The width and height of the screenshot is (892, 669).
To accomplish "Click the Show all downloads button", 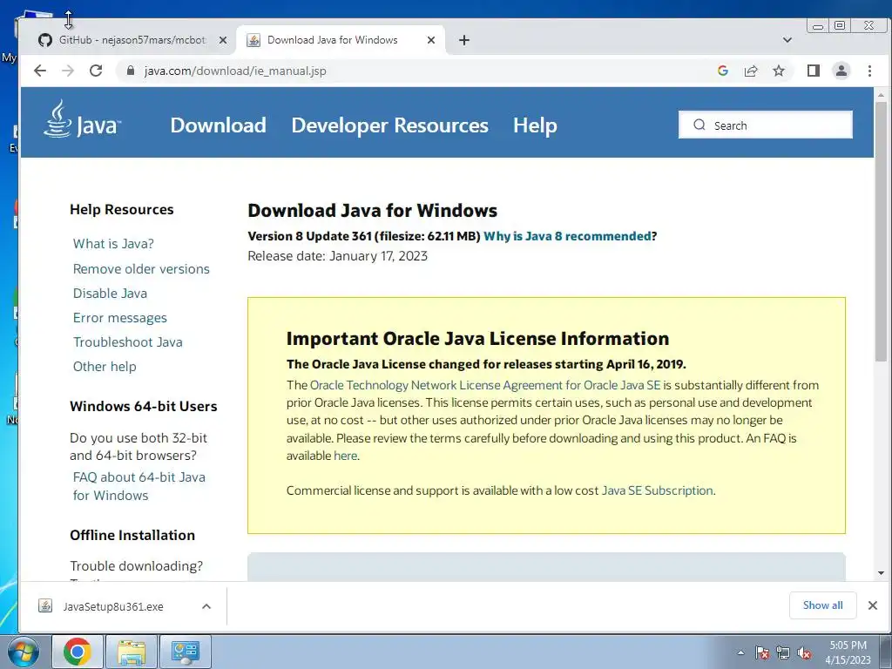I will click(x=822, y=605).
